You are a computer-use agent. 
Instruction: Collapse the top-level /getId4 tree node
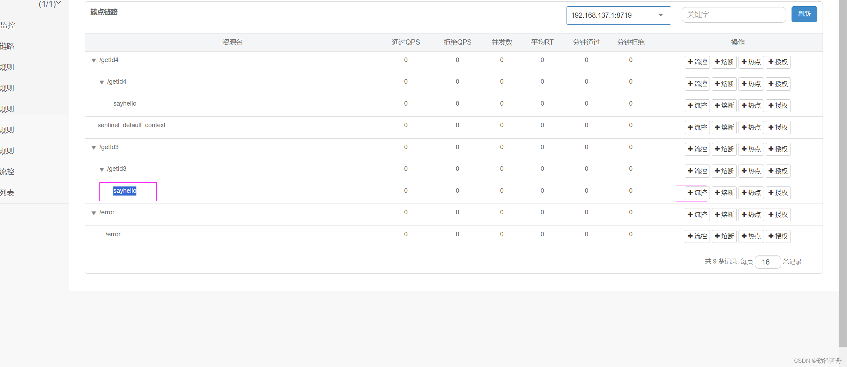(x=93, y=61)
